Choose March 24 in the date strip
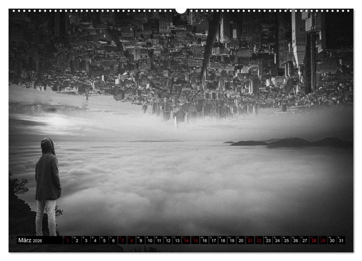The height and width of the screenshot is (261, 362). 277,240
